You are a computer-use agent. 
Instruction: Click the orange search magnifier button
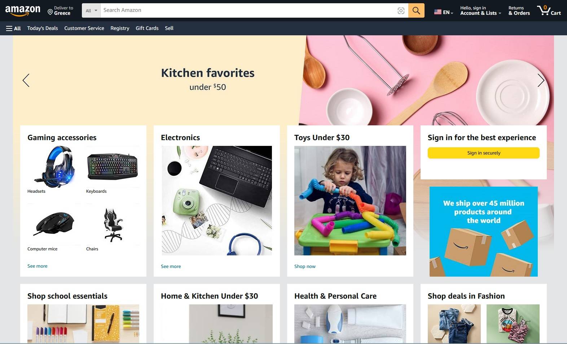[416, 10]
